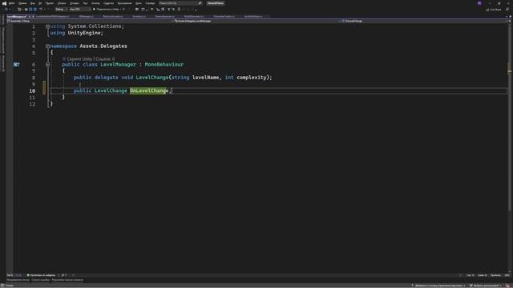
Task: Open the Debug configuration dropdown
Action: (x=61, y=10)
